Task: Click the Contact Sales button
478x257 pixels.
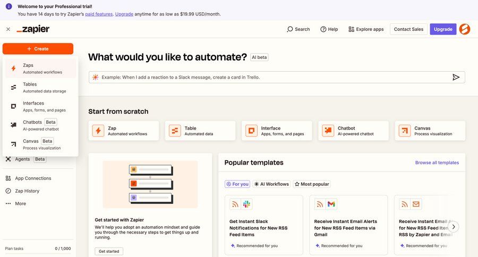Action: click(x=408, y=29)
